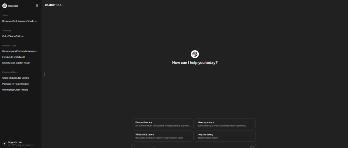Select 'Identify blog builder: mkvln' conversation

click(x=16, y=63)
